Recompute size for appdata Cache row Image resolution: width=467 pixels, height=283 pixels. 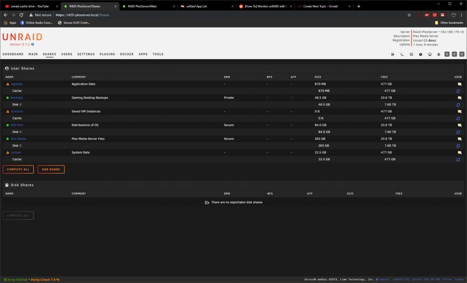tap(458, 91)
